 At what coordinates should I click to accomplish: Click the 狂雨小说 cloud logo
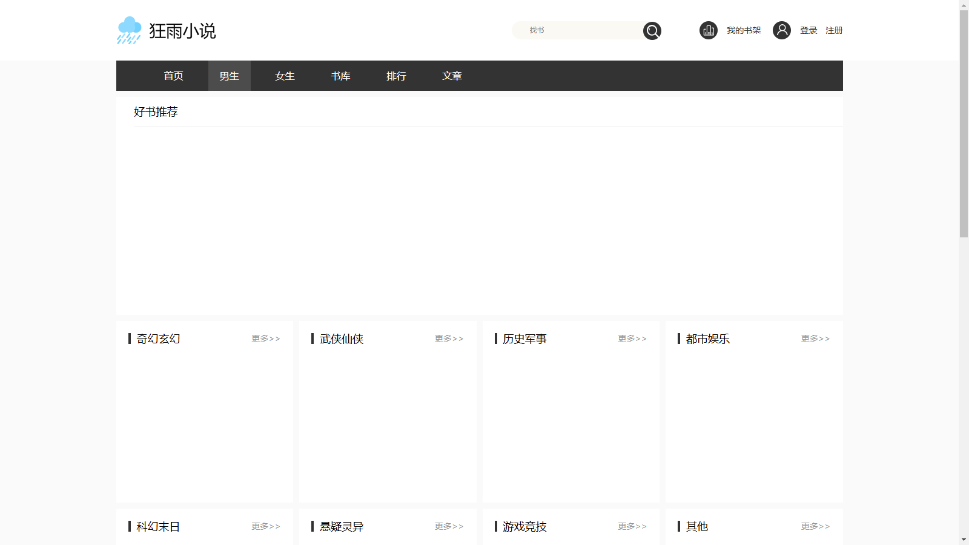click(128, 30)
